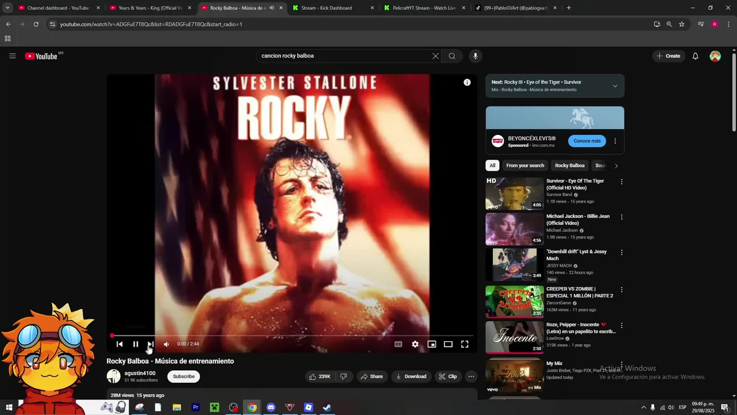This screenshot has width=737, height=415.
Task: Create a Clip of the video
Action: click(x=447, y=376)
